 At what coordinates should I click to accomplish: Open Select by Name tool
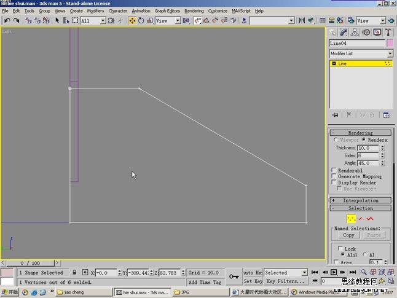(66, 20)
